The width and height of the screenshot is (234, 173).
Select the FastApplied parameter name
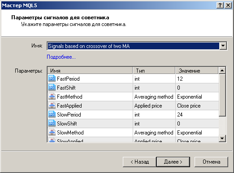(69, 106)
